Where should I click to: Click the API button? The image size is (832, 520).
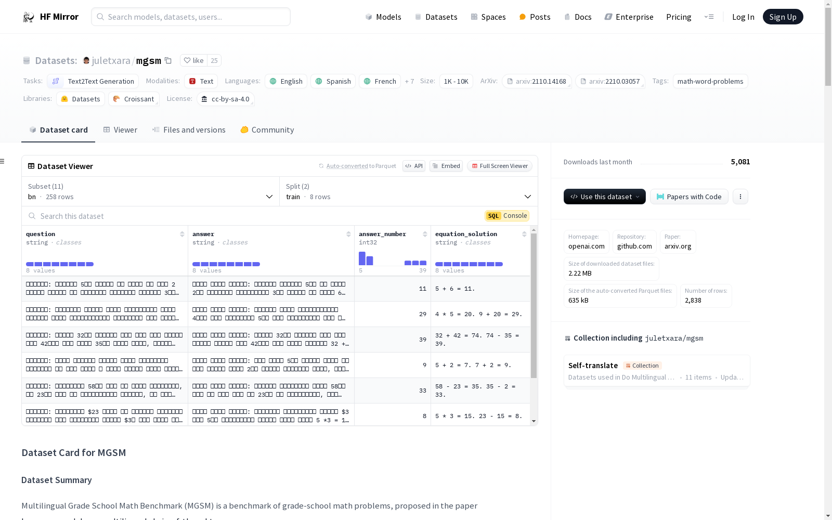tap(414, 166)
